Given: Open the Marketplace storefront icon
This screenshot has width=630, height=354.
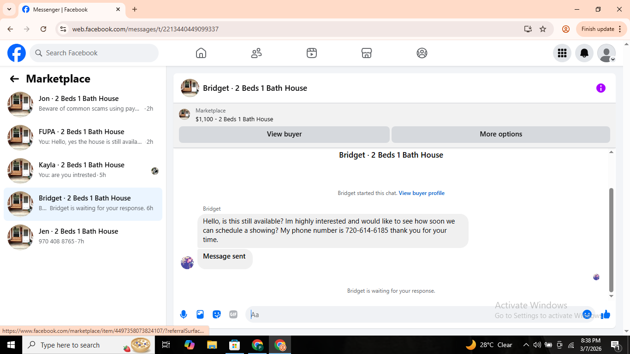Looking at the screenshot, I should [x=367, y=53].
